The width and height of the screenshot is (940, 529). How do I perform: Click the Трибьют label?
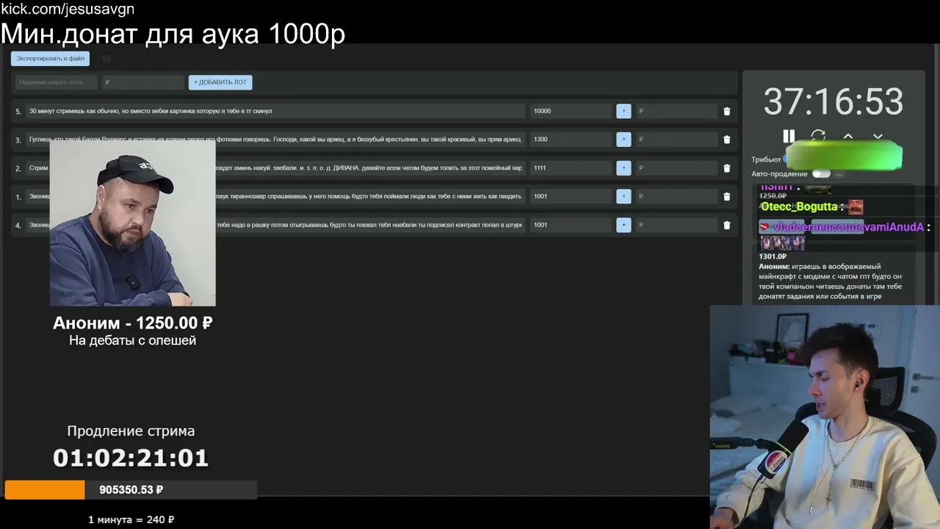(766, 159)
